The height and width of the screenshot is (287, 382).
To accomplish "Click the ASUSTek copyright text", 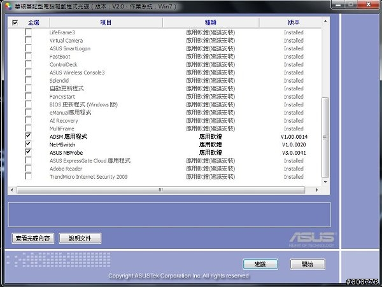I will [x=178, y=276].
